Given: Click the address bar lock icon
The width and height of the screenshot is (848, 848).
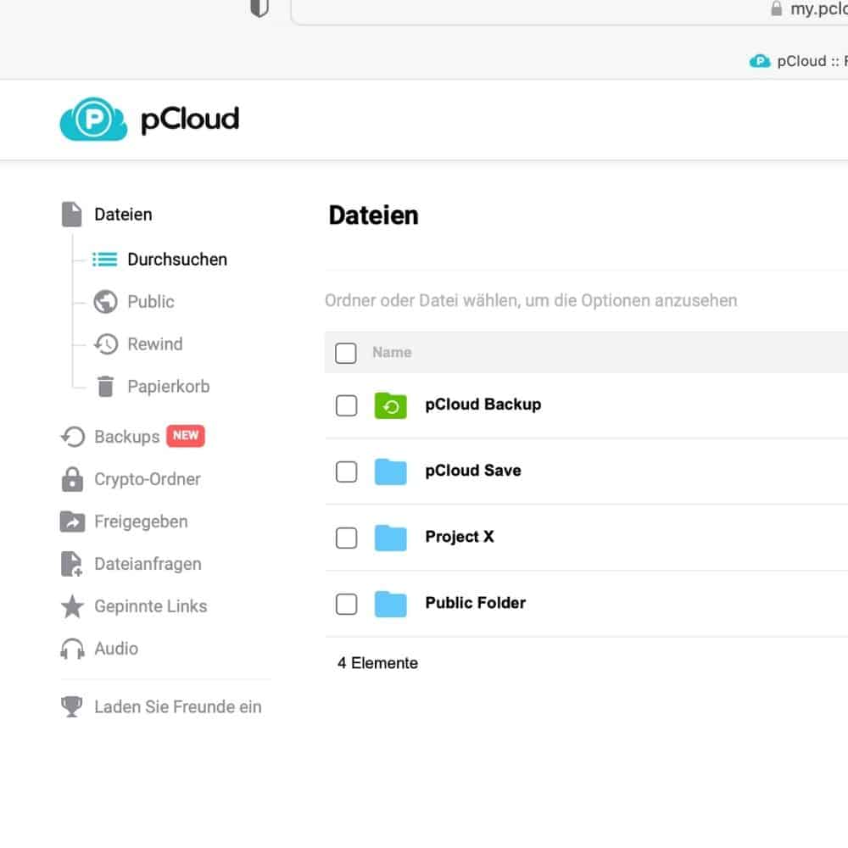Looking at the screenshot, I should pos(777,8).
